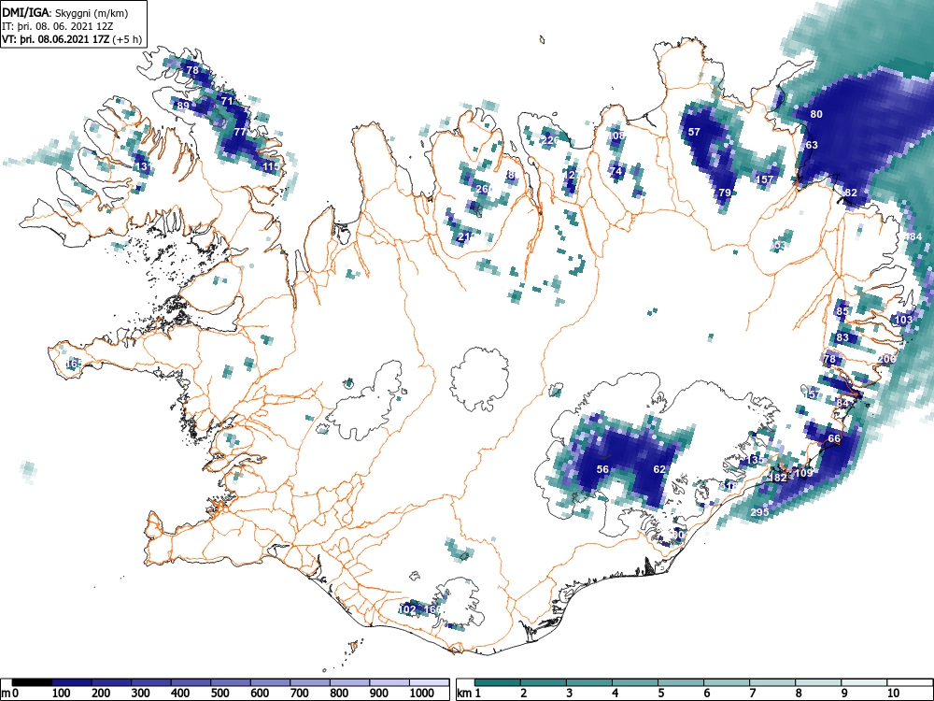934x701 pixels.
Task: Click the visibility value 89 in the Westfjords
Action: [183, 106]
